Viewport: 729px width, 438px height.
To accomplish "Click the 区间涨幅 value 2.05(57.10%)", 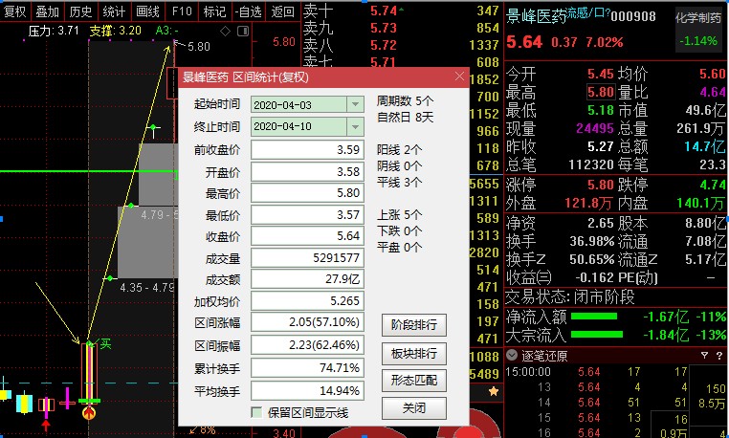I will tap(307, 322).
